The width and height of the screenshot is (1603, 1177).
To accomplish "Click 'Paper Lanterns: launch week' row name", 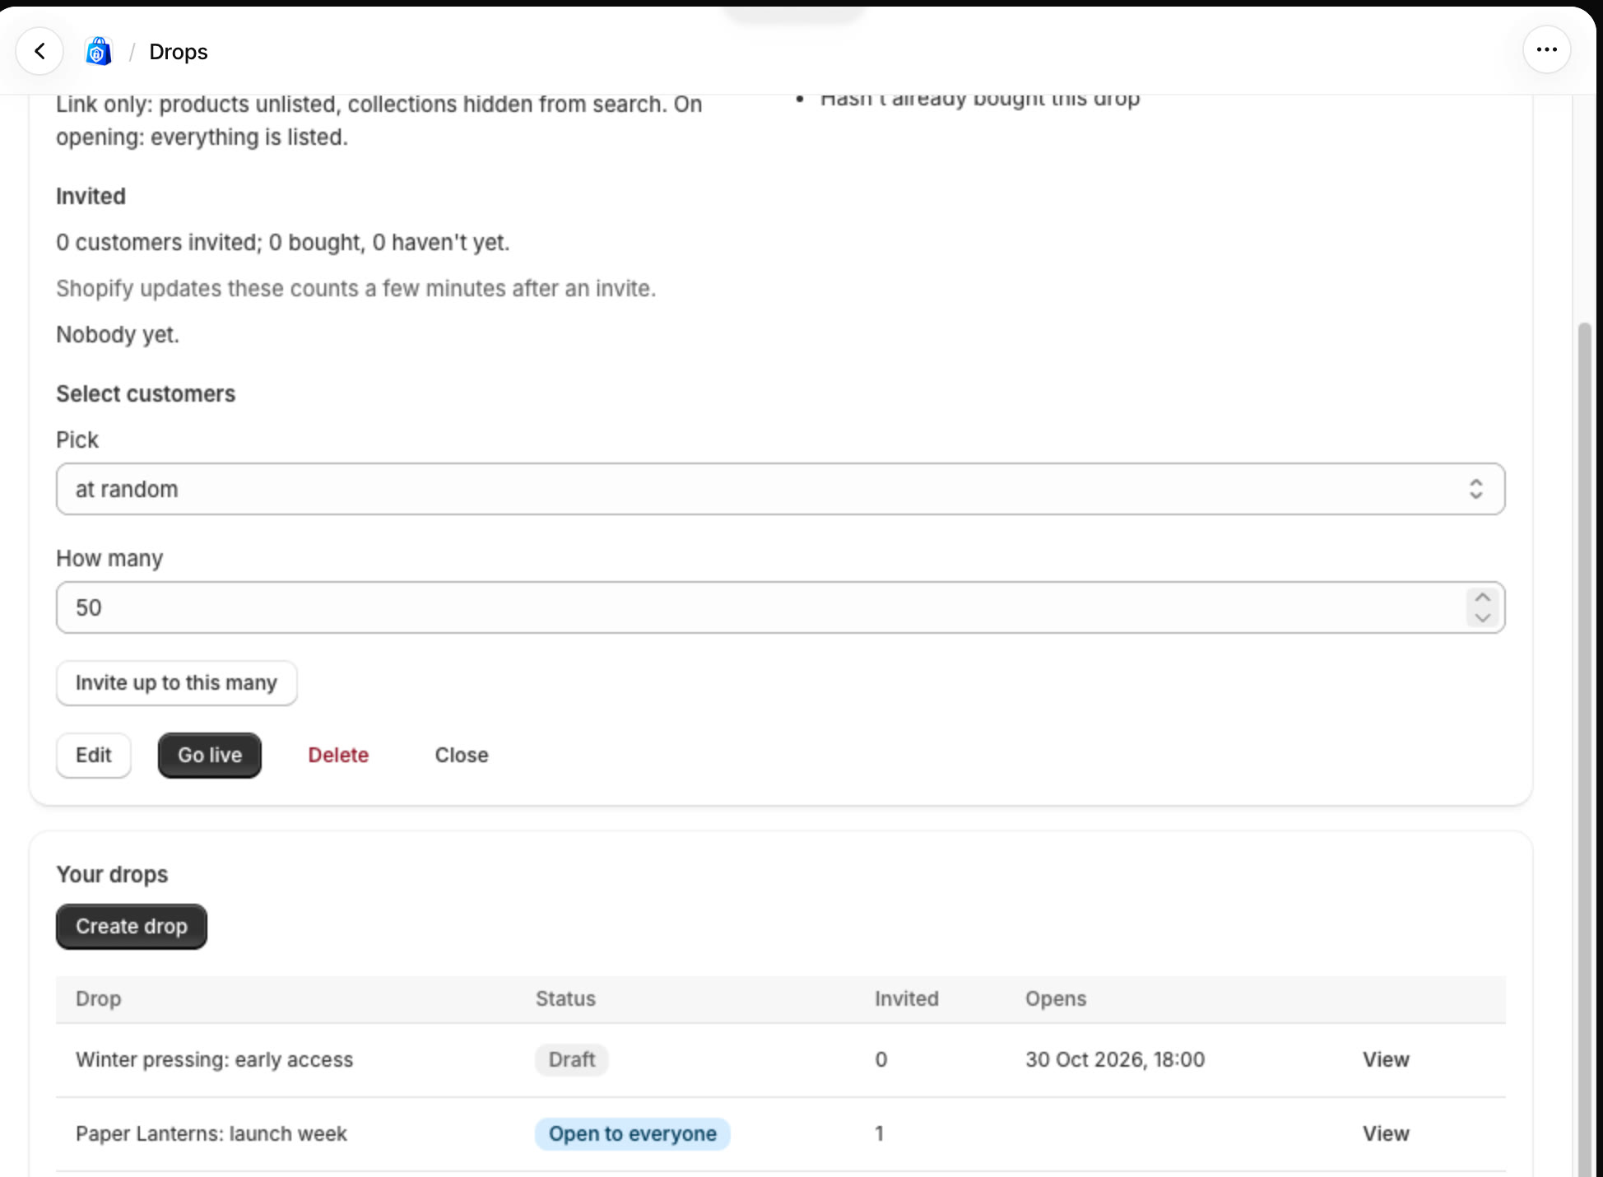I will coord(211,1134).
